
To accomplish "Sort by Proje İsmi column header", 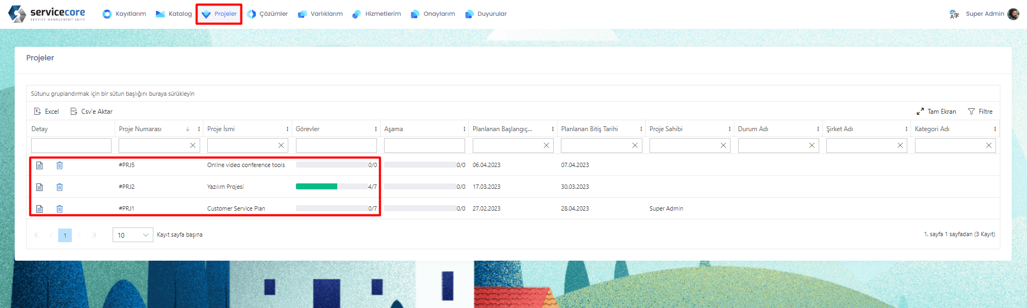I will coord(221,129).
